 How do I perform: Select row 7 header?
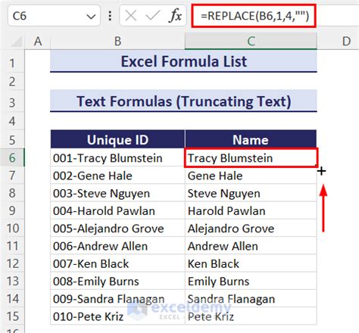(x=12, y=176)
